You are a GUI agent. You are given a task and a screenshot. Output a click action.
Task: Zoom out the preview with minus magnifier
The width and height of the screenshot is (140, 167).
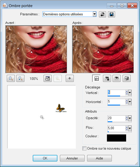click(x=11, y=78)
